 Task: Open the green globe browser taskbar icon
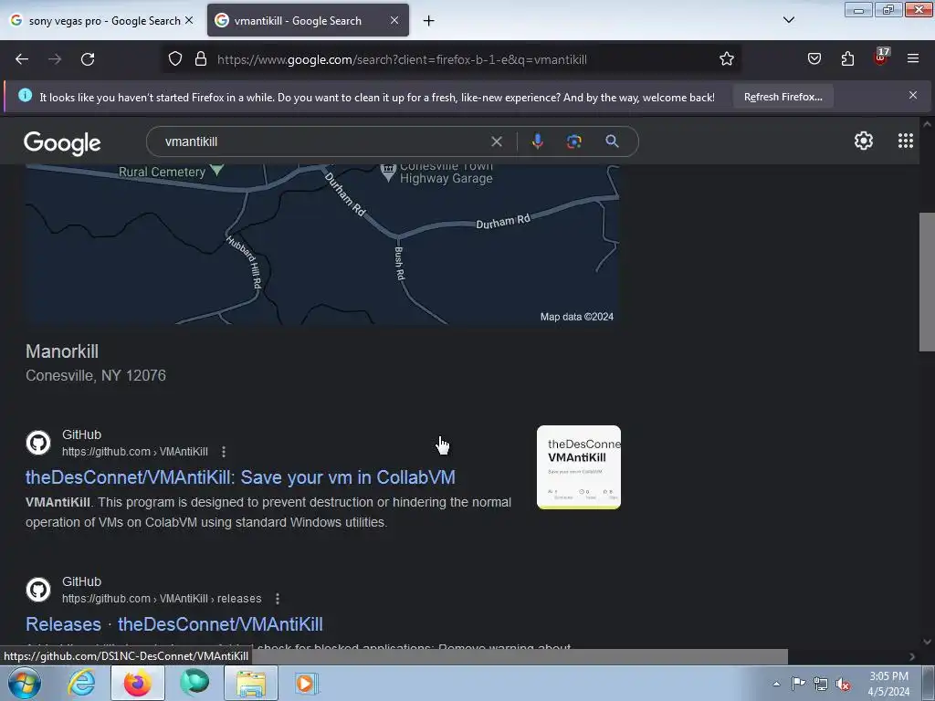click(x=194, y=683)
